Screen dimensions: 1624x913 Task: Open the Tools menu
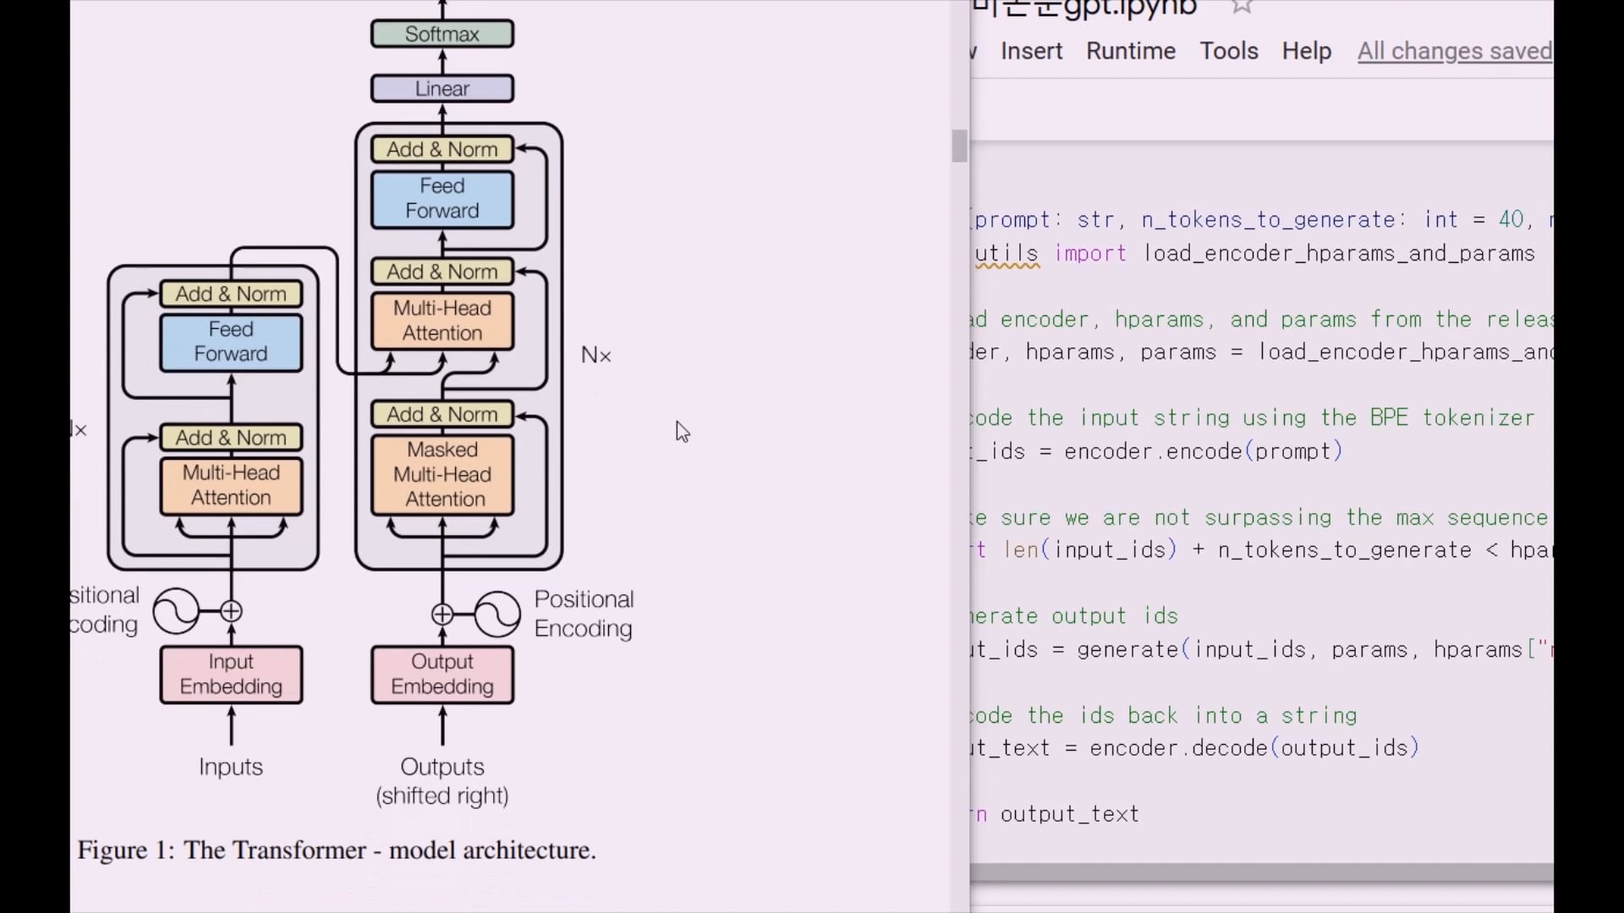pos(1228,51)
